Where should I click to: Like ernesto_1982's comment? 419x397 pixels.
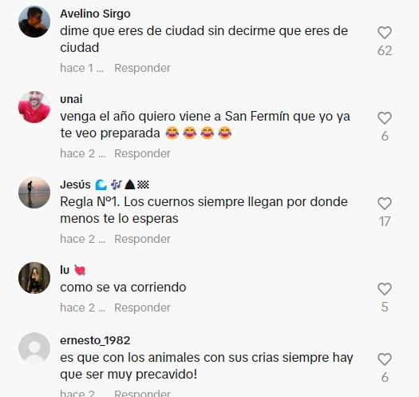(x=385, y=359)
